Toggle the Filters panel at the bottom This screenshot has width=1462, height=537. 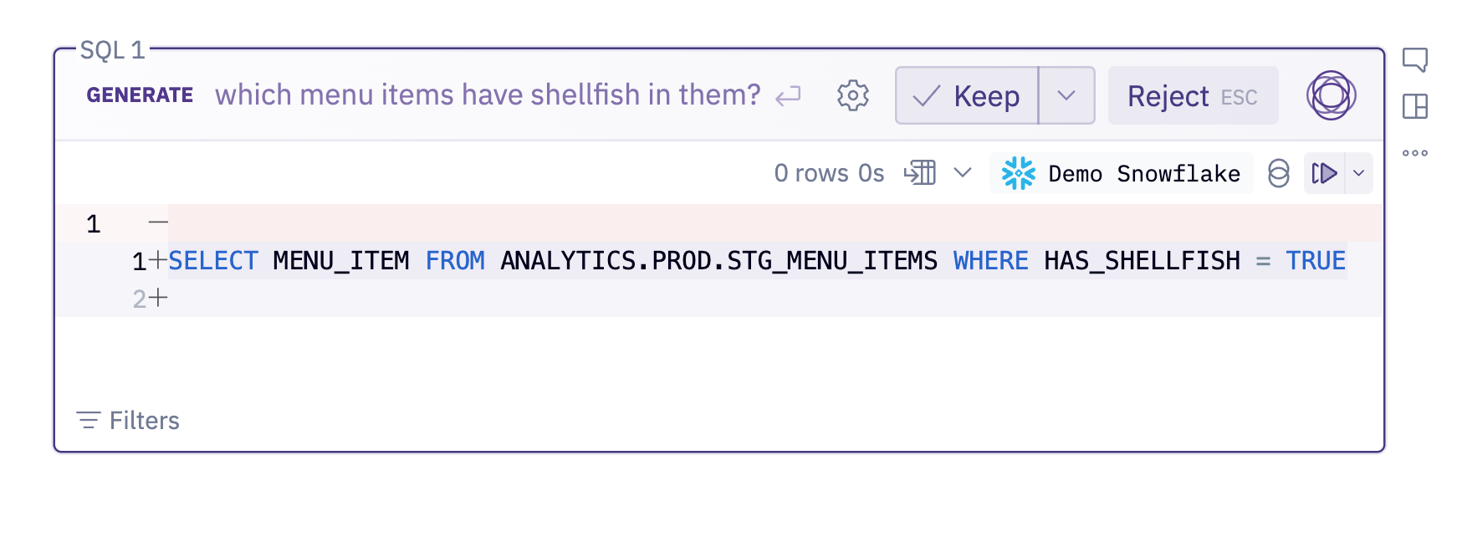click(x=126, y=421)
